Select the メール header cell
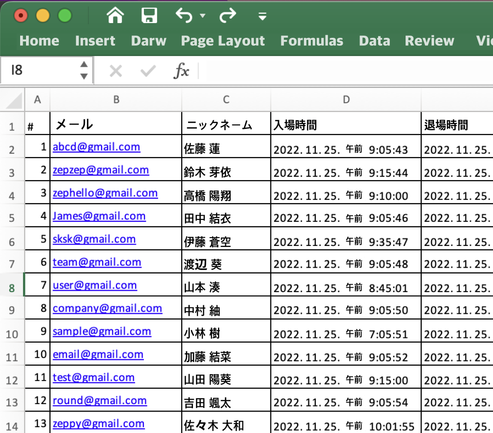Viewport: 493px width, 433px height. [116, 124]
